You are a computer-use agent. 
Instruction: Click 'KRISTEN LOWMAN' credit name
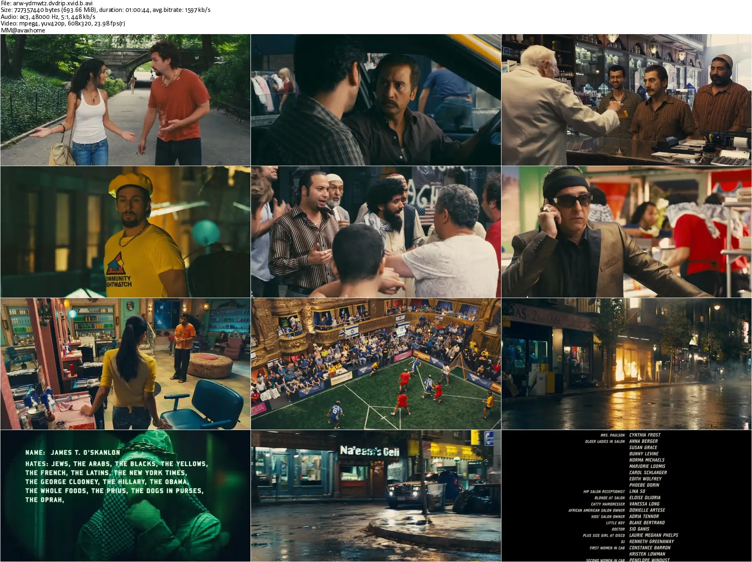(x=647, y=554)
